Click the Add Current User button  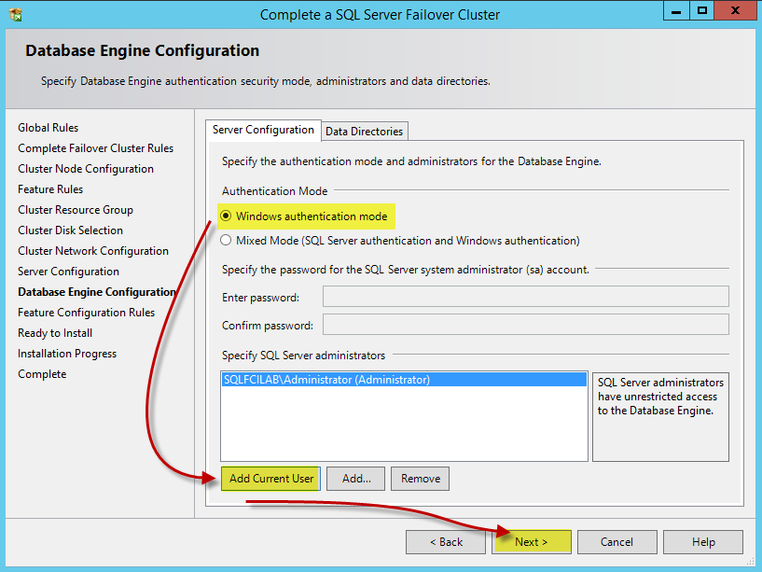(271, 479)
